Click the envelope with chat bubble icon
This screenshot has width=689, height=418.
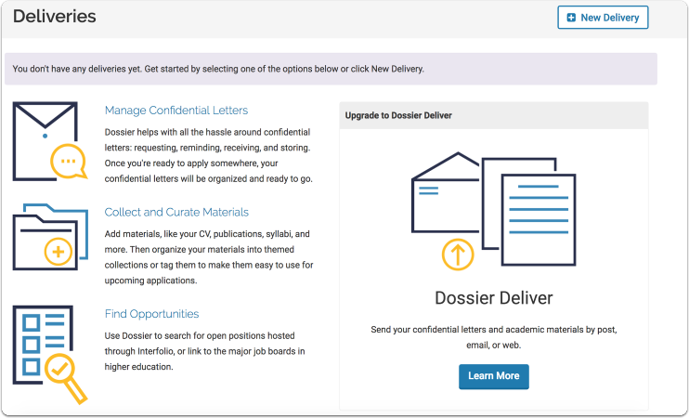click(49, 141)
